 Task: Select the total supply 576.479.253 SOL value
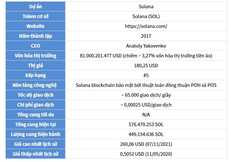[146, 125]
